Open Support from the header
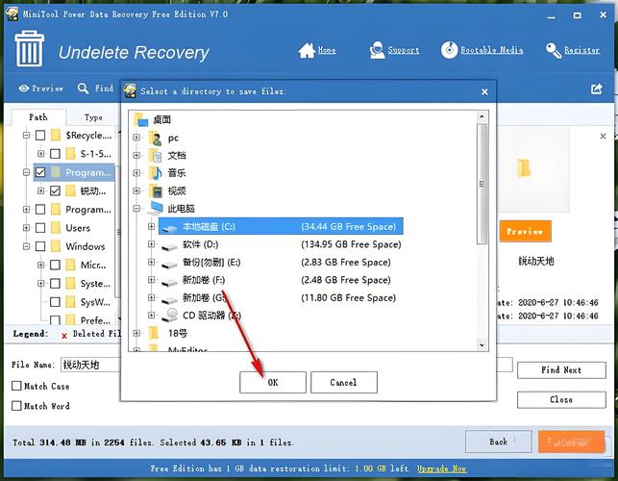The width and height of the screenshot is (618, 481). 375,50
